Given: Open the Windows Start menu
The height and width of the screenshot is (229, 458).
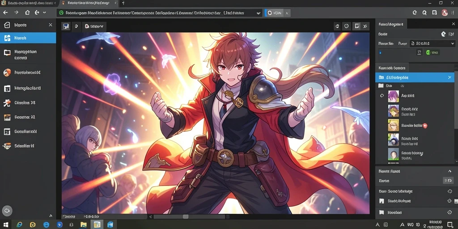Looking at the screenshot, I should pos(6,225).
